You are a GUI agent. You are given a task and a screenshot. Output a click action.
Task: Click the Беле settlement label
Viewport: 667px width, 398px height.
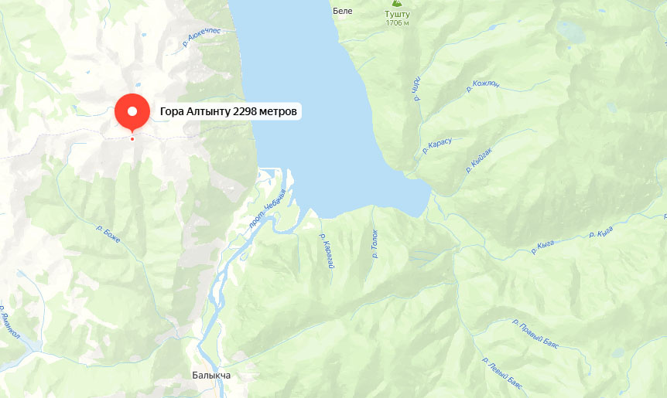pyautogui.click(x=343, y=11)
